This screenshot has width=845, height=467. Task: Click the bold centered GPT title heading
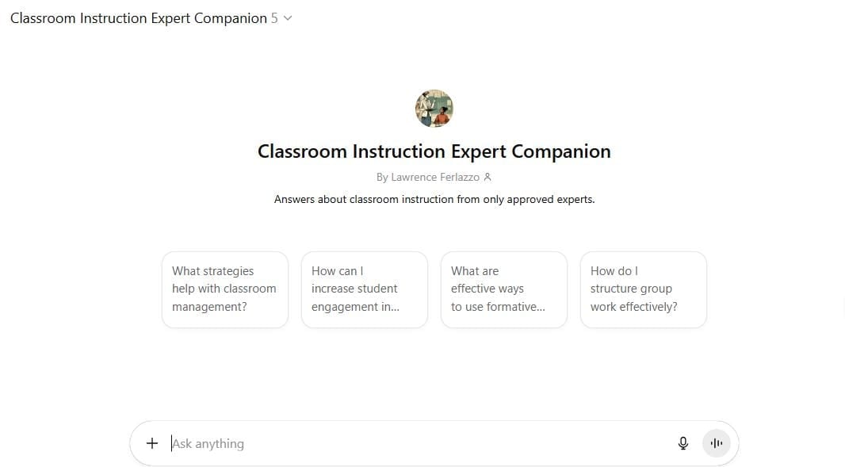coord(434,151)
